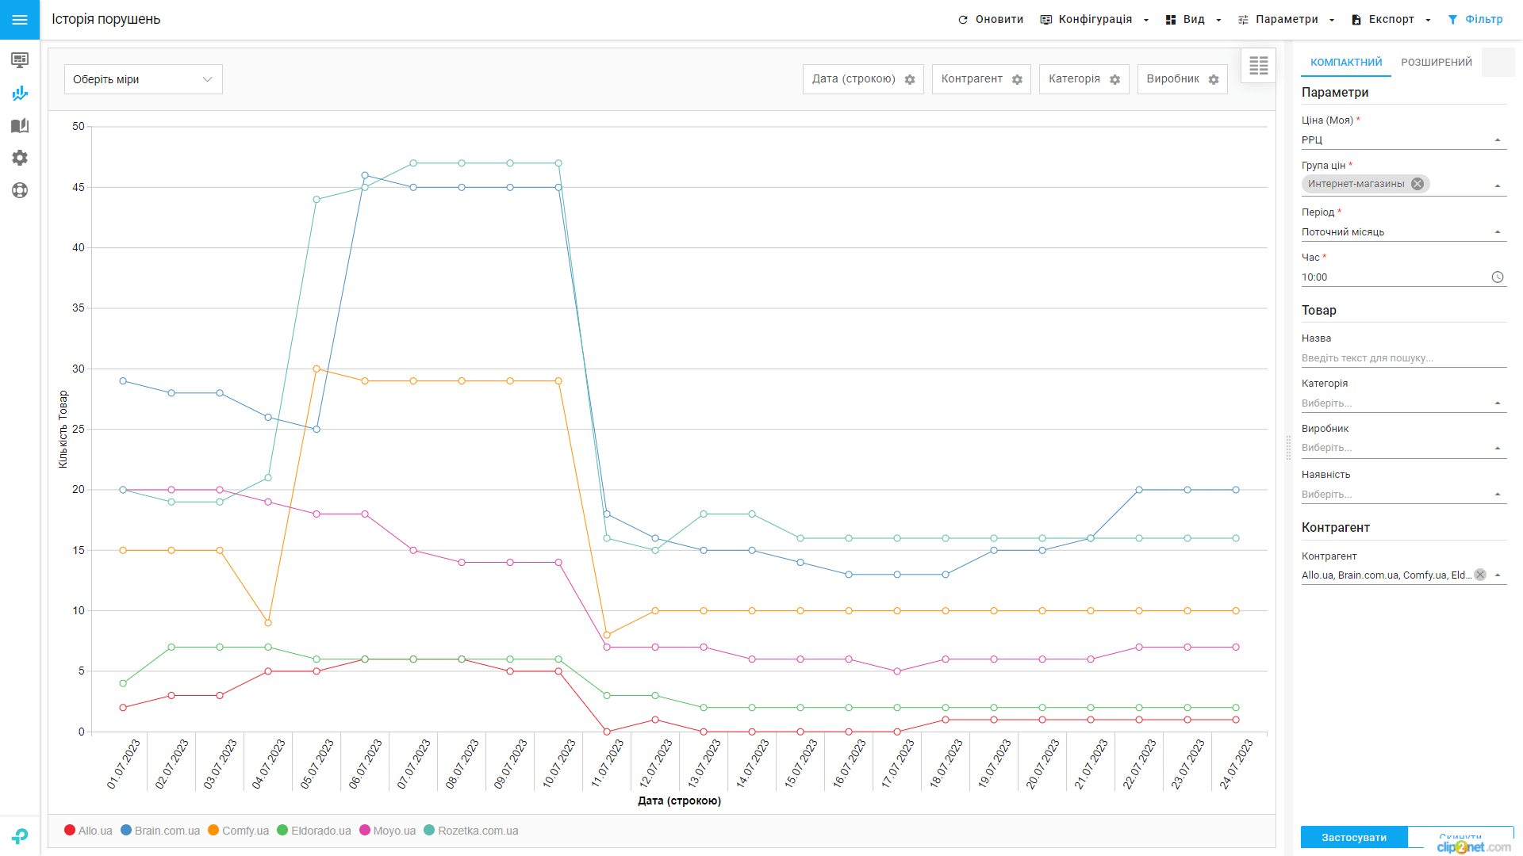1523x856 pixels.
Task: Open the hamburger menu
Action: (20, 20)
